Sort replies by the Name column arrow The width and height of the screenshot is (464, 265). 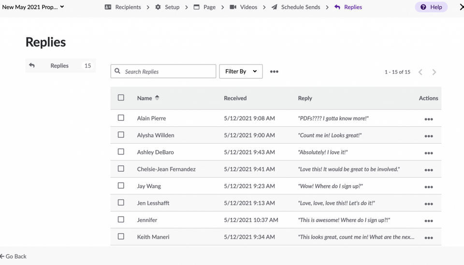click(157, 98)
